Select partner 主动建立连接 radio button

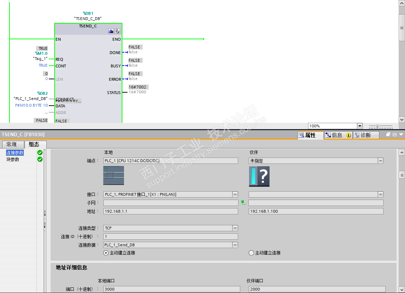coord(251,253)
